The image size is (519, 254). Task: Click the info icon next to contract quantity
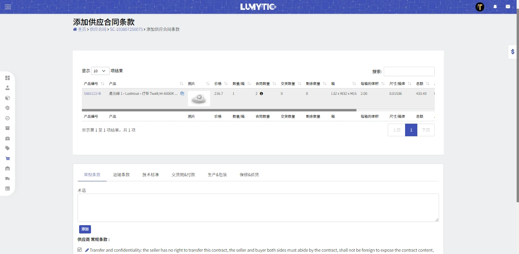coord(261,94)
